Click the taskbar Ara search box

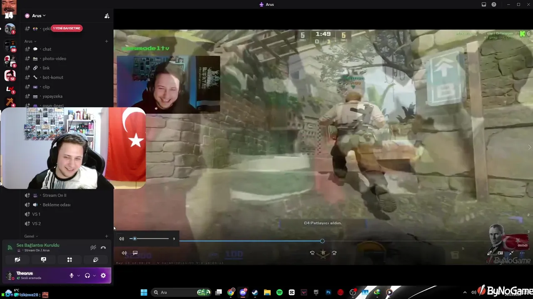[181, 292]
